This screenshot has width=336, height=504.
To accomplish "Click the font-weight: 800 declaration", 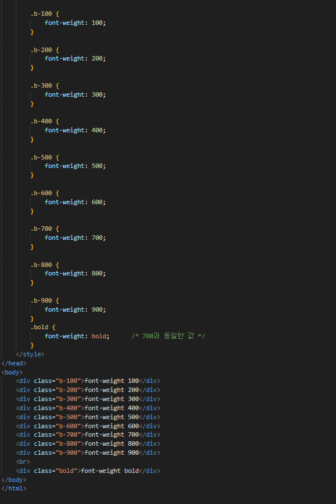I will click(75, 273).
